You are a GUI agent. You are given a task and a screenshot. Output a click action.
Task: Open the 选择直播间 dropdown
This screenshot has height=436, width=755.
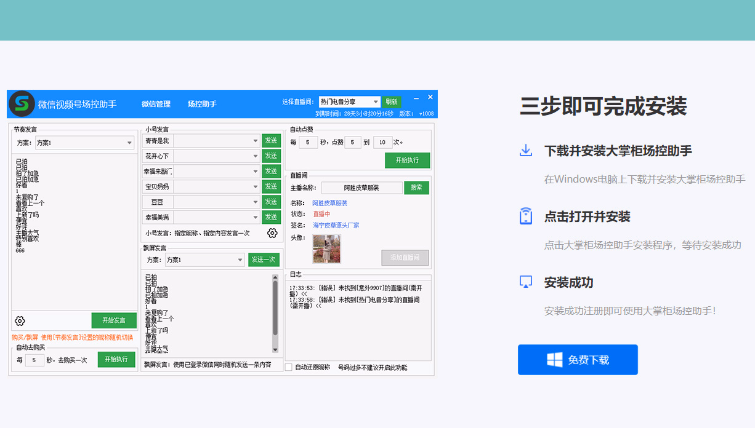click(349, 101)
